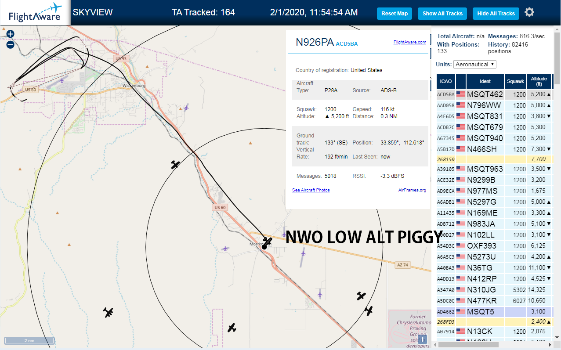Select the MSQT679 aircraft row
561x350 pixels.
495,127
